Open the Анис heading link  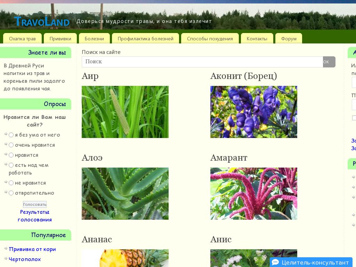[221, 240]
